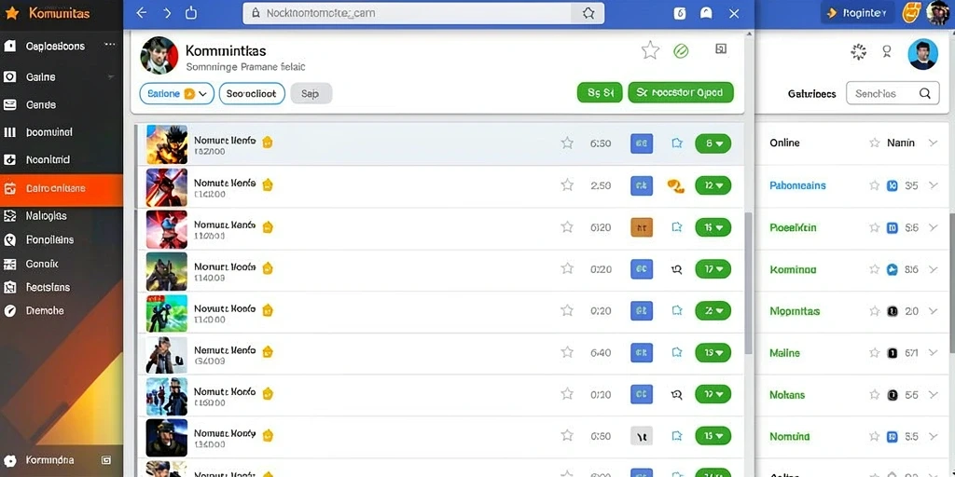
Task: Star the list row timed 2:50
Action: tap(567, 184)
